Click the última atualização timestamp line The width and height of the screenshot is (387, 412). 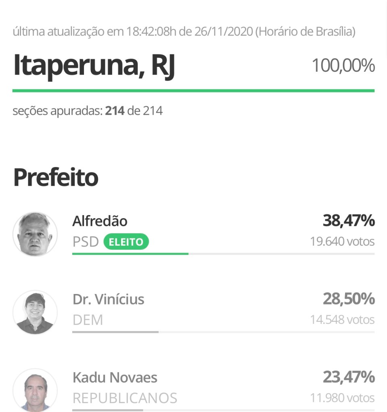coord(184,32)
